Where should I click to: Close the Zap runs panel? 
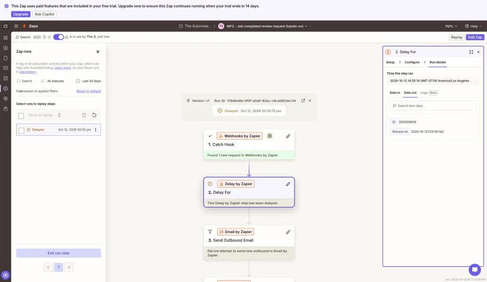coord(98,52)
